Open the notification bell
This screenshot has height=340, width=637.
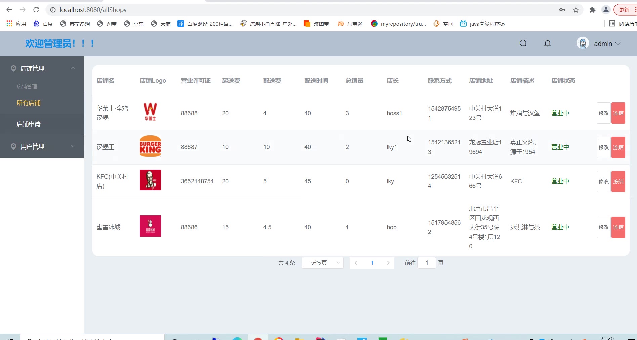(x=547, y=43)
